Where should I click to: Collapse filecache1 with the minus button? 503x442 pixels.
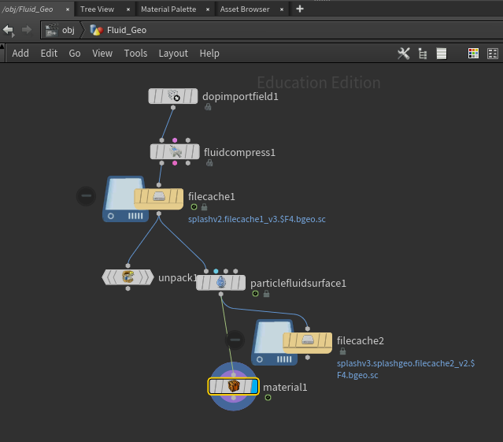pyautogui.click(x=86, y=196)
